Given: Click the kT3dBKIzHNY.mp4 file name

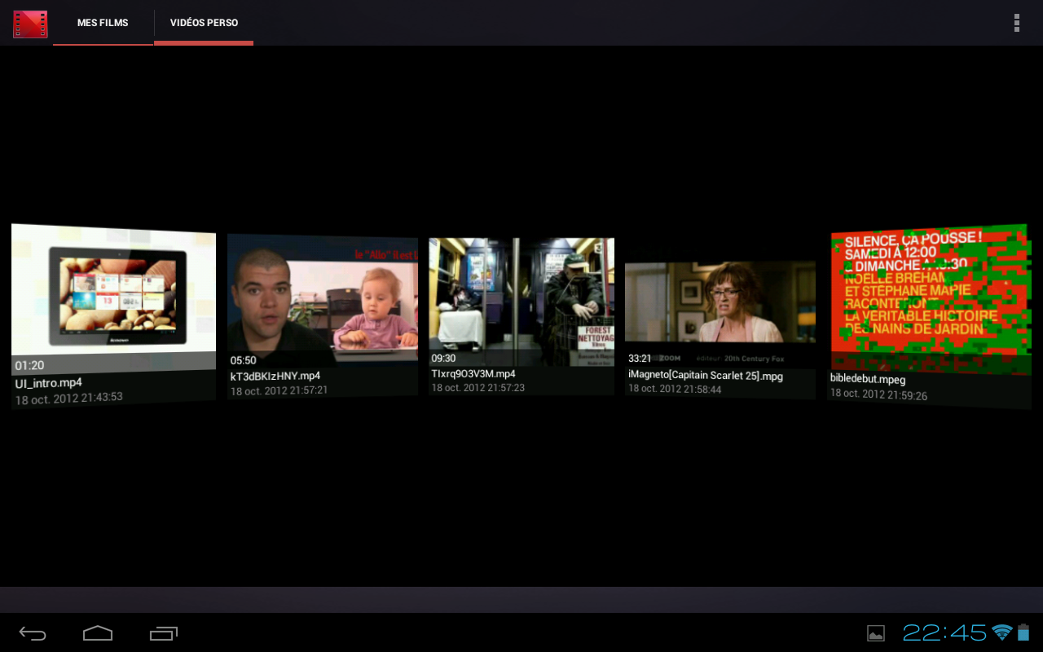Looking at the screenshot, I should 275,376.
